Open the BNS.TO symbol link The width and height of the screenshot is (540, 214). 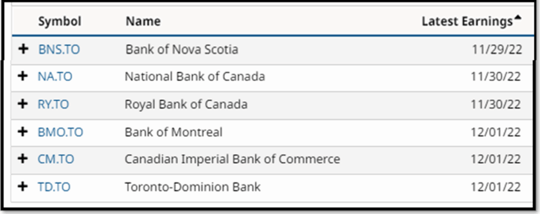[59, 50]
